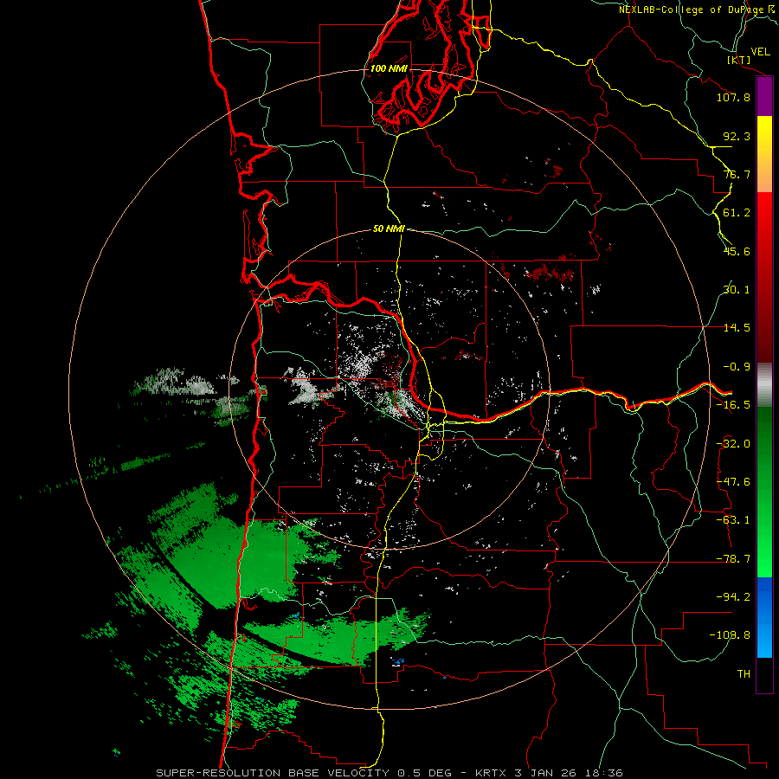Screen dimensions: 779x779
Task: Click the 50 NMI range ring label
Action: click(389, 229)
